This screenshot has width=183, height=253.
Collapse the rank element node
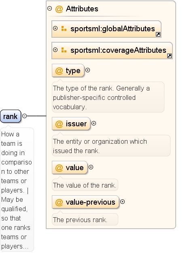pos(24,116)
